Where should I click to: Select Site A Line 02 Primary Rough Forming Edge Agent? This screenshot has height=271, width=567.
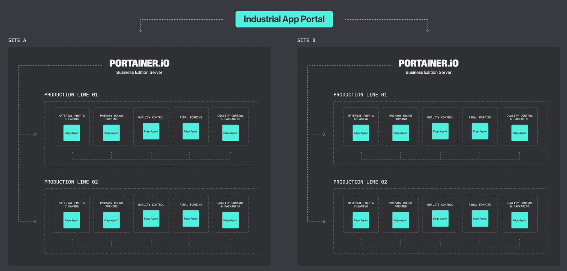pos(111,220)
